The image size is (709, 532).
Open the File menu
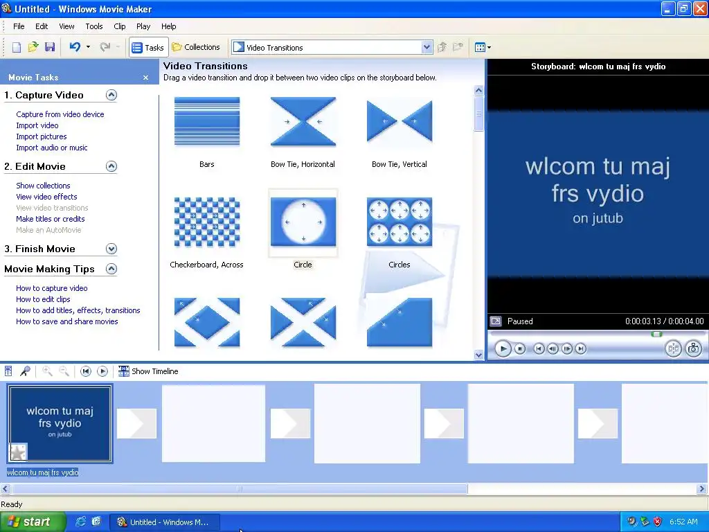click(19, 26)
